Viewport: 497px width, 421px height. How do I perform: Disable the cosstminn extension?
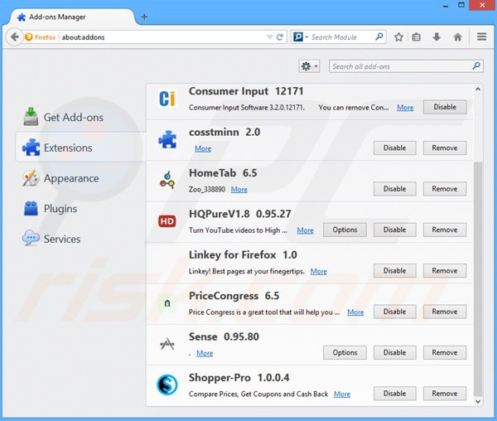394,148
